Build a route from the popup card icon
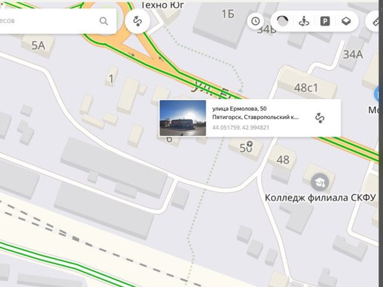The image size is (383, 287). (x=320, y=118)
